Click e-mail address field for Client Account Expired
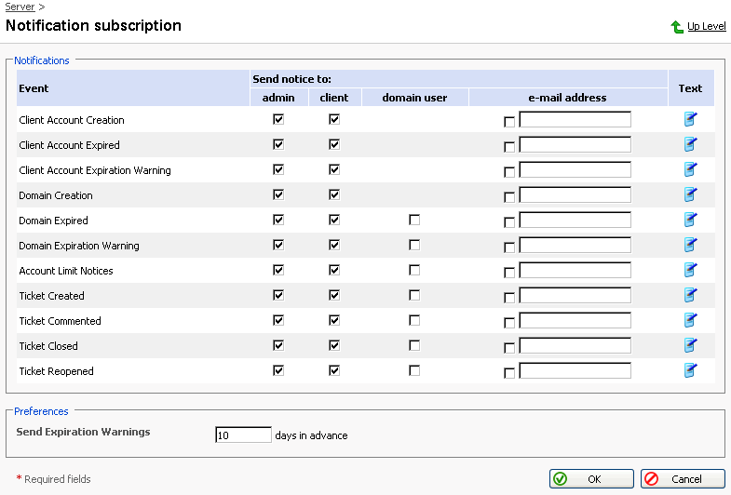Image resolution: width=731 pixels, height=495 pixels. (x=575, y=144)
